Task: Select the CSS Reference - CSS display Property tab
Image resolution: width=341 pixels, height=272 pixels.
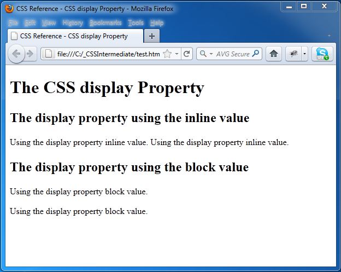Action: (x=75, y=36)
